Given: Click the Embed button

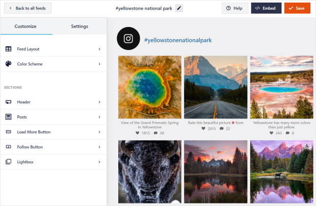Looking at the screenshot, I should coord(266,8).
